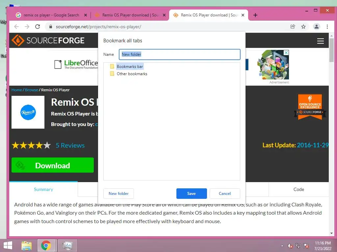The height and width of the screenshot is (252, 337).
Task: Click the taskbar clock and date
Action: tap(323, 246)
